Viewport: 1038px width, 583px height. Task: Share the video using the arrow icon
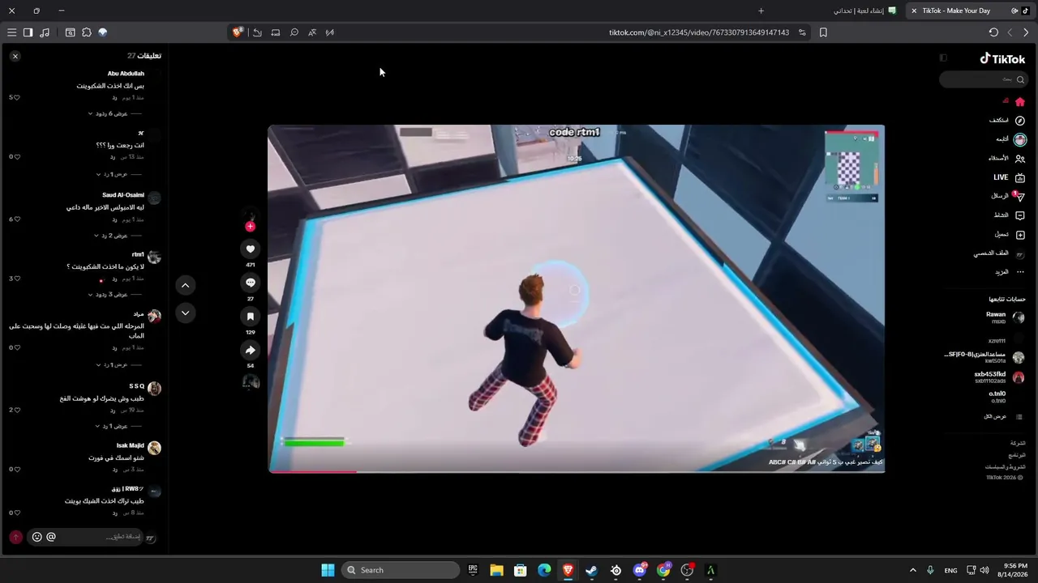pos(251,351)
